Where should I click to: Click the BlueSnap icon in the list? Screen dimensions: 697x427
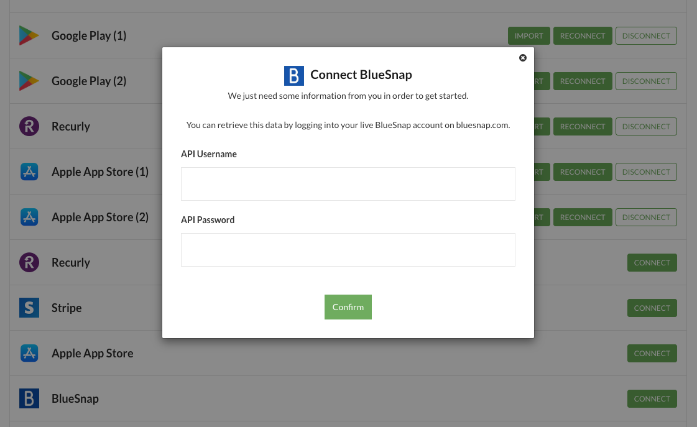29,398
